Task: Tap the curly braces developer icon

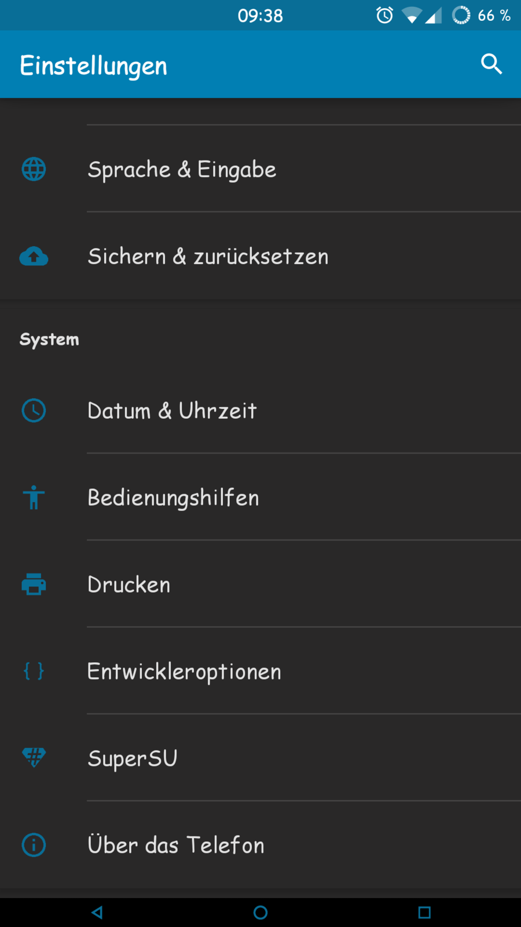Action: (34, 671)
